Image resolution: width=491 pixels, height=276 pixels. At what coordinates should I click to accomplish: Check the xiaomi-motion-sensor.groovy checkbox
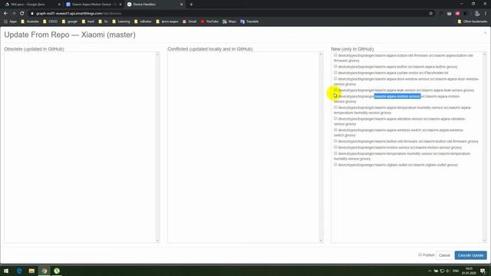point(335,147)
